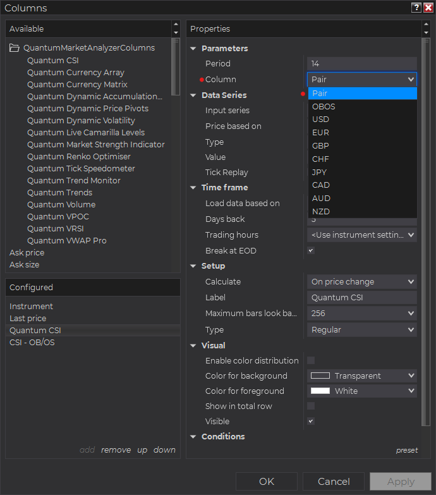Click the Apply button
This screenshot has width=436, height=495.
pyautogui.click(x=401, y=482)
